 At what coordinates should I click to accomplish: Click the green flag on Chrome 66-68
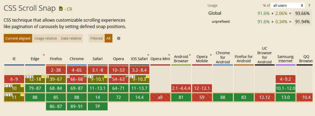[x=85, y=76]
